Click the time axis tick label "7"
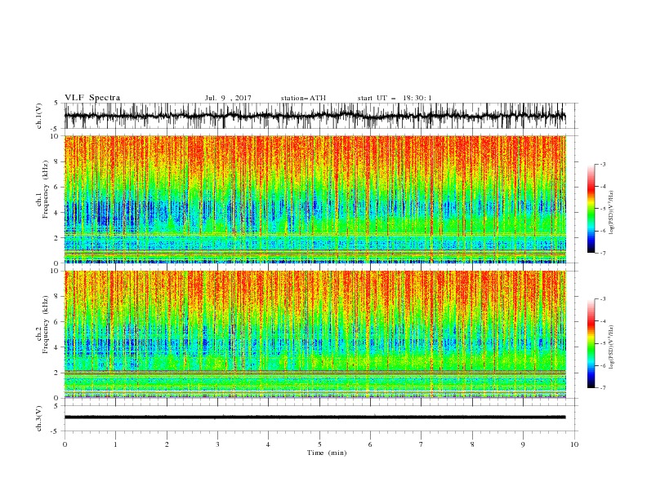This screenshot has height=499, width=647. [x=422, y=444]
